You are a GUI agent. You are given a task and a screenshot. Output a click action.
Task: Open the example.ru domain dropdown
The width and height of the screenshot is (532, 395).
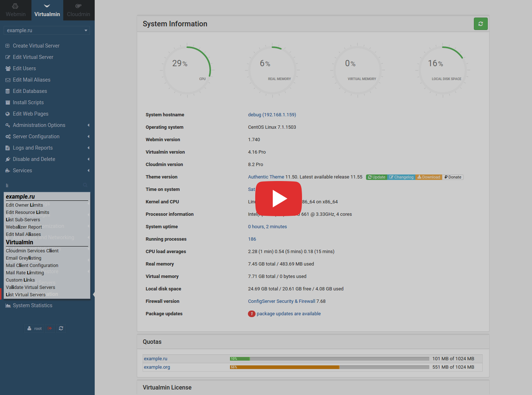point(46,30)
